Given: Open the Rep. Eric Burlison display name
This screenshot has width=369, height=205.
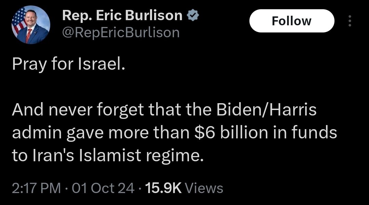Looking at the screenshot, I should click(122, 16).
